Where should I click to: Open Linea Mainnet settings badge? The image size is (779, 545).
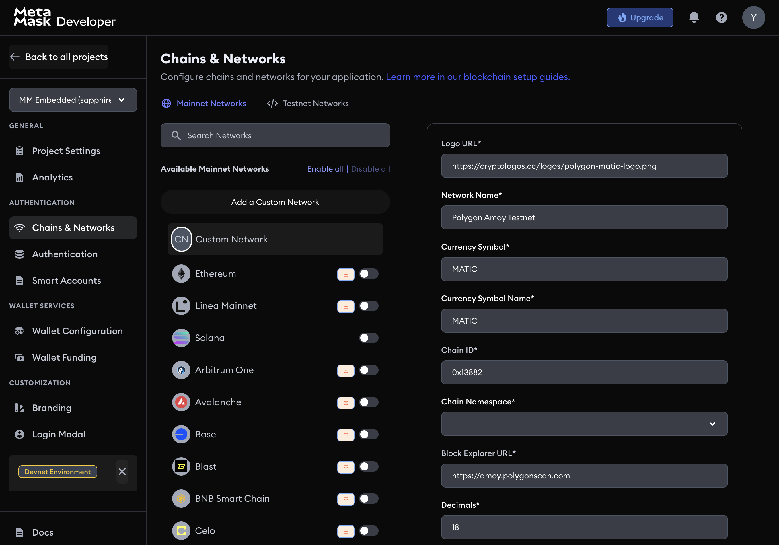coord(346,306)
